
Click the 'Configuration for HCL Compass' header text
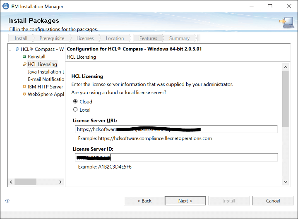[x=134, y=49]
